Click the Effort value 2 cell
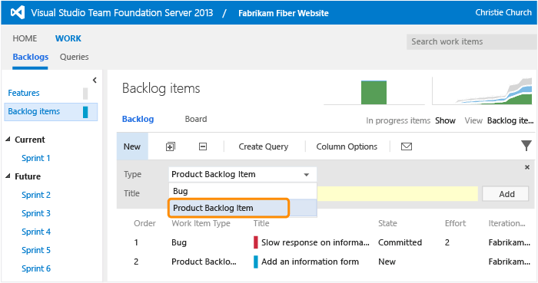This screenshot has width=538, height=283. 447,242
